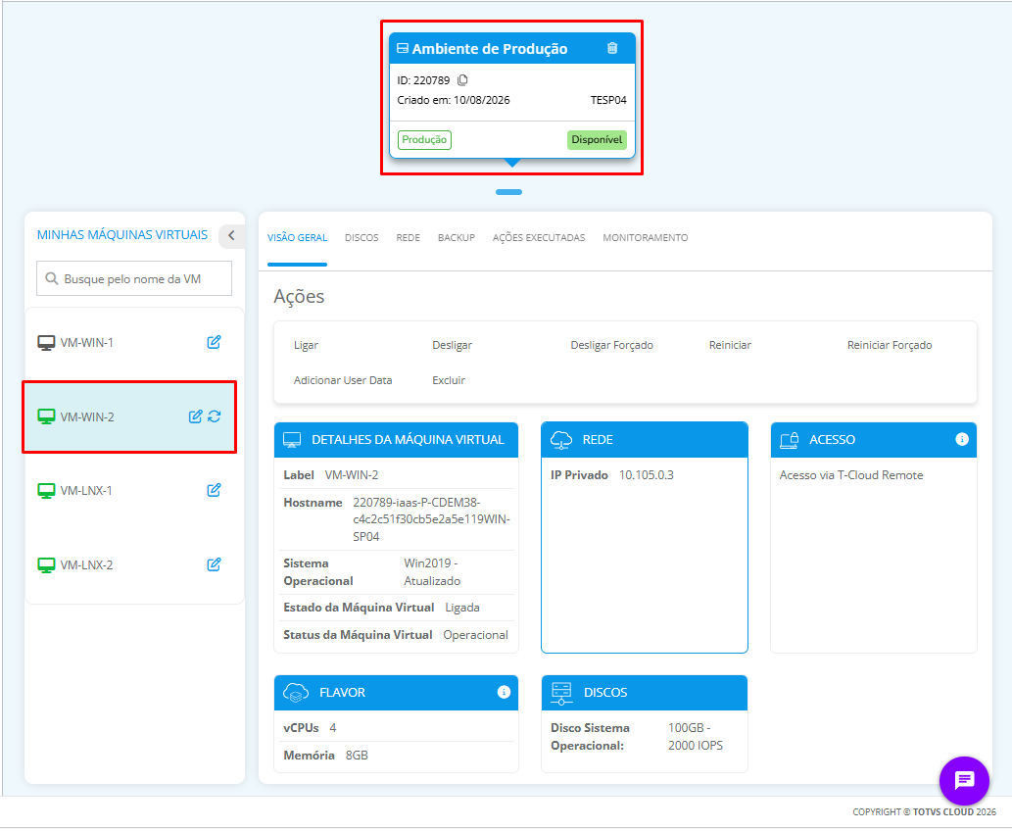Click Adicionar User Data
Screen dimensions: 1012x831
click(343, 380)
